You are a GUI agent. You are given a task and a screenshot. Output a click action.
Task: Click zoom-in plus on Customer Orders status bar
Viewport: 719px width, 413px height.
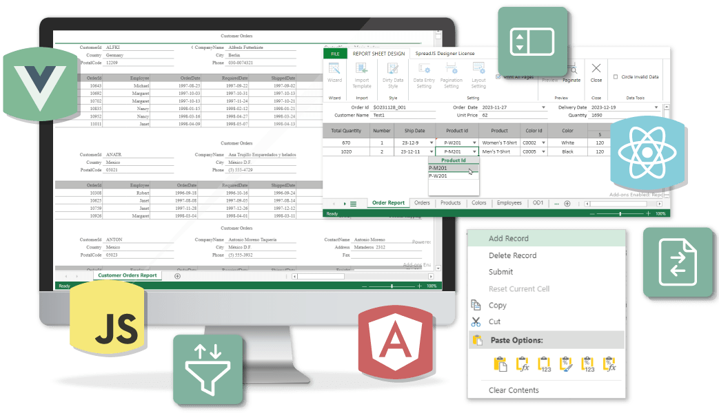tap(419, 286)
